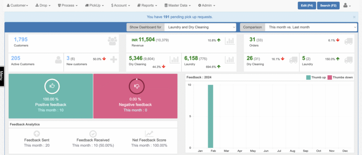The image size is (362, 155).
Task: Dismiss the pending pick up requests alert
Action: click(354, 17)
